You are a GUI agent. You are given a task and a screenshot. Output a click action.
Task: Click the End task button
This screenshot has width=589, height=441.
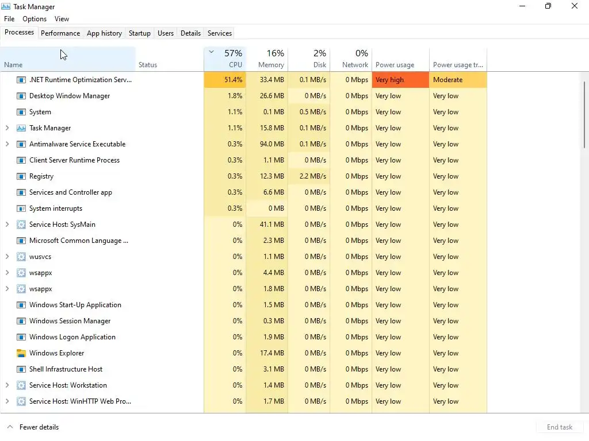point(560,427)
